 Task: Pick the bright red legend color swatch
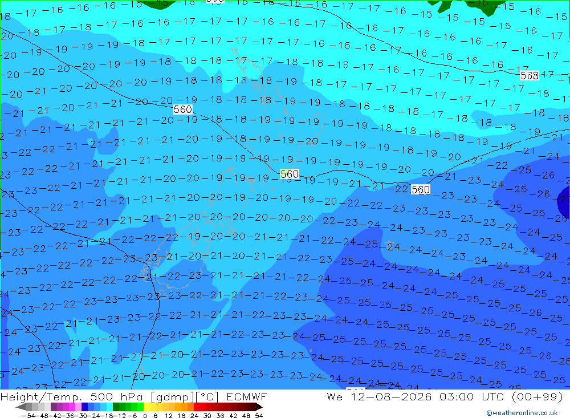pos(197,407)
